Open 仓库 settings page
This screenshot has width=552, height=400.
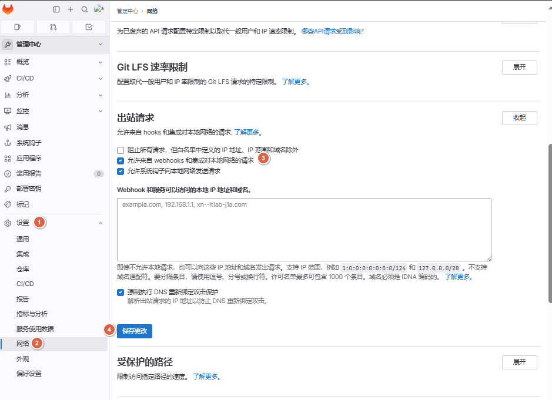22,269
